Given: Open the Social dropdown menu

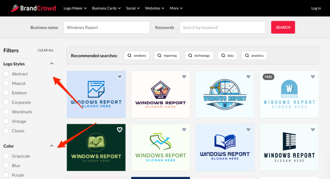Looking at the screenshot, I should [133, 8].
